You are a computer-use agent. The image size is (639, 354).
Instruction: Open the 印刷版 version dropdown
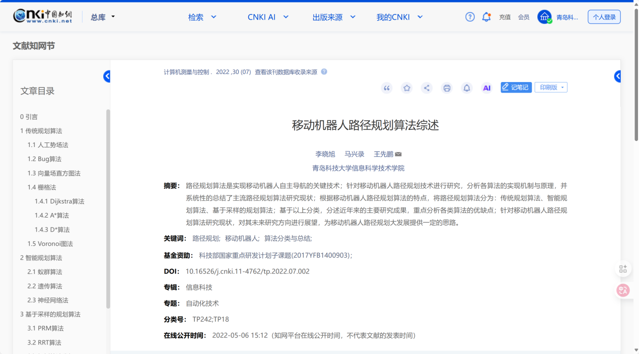[551, 88]
